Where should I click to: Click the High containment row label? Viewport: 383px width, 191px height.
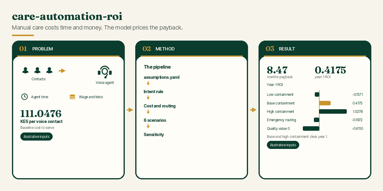(x=280, y=112)
